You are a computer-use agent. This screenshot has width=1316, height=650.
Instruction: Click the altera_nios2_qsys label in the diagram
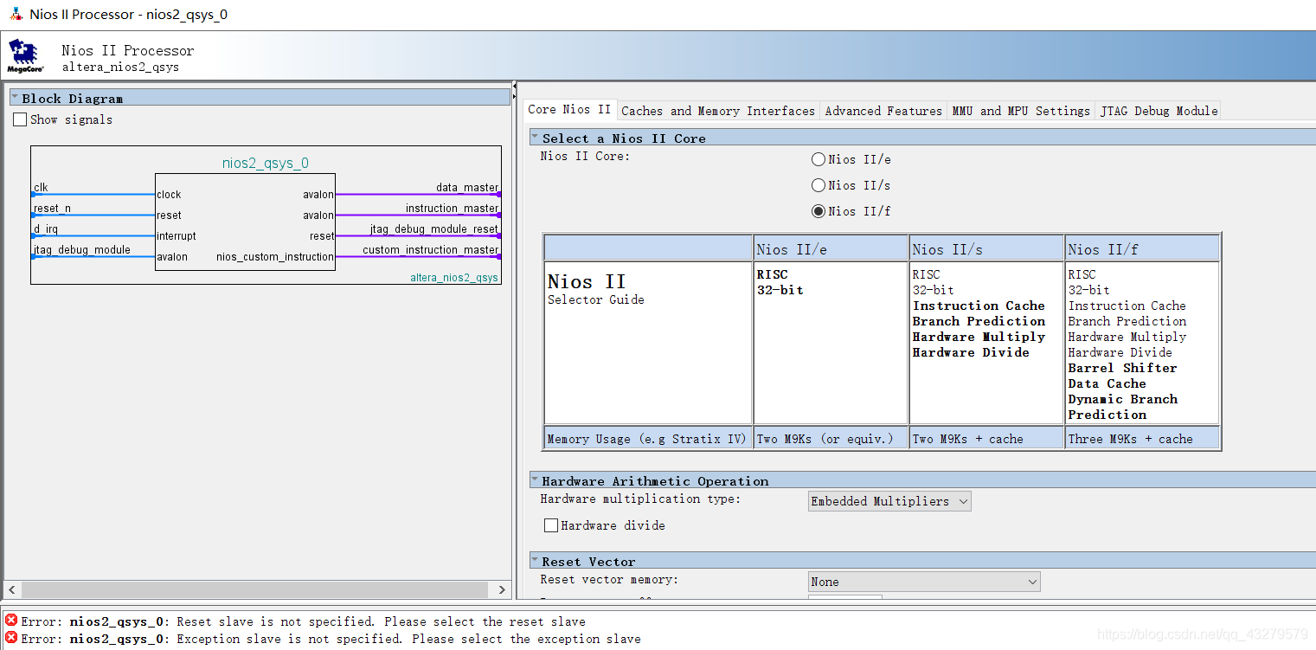click(x=454, y=278)
